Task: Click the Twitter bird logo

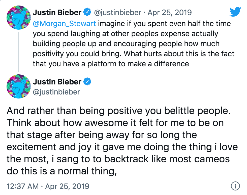Action: [235, 12]
